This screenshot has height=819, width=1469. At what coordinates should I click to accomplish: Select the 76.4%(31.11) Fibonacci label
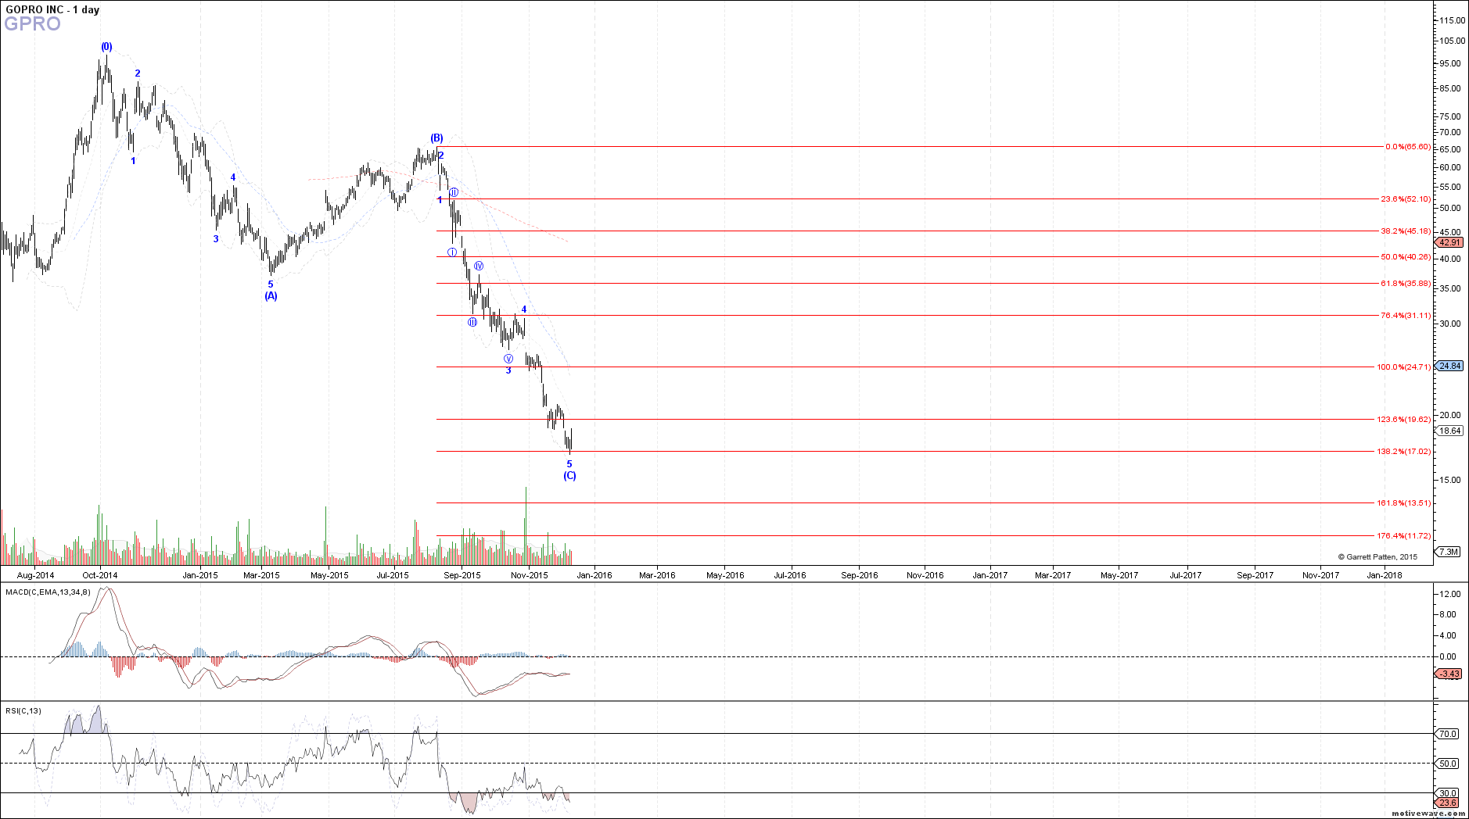[1406, 316]
